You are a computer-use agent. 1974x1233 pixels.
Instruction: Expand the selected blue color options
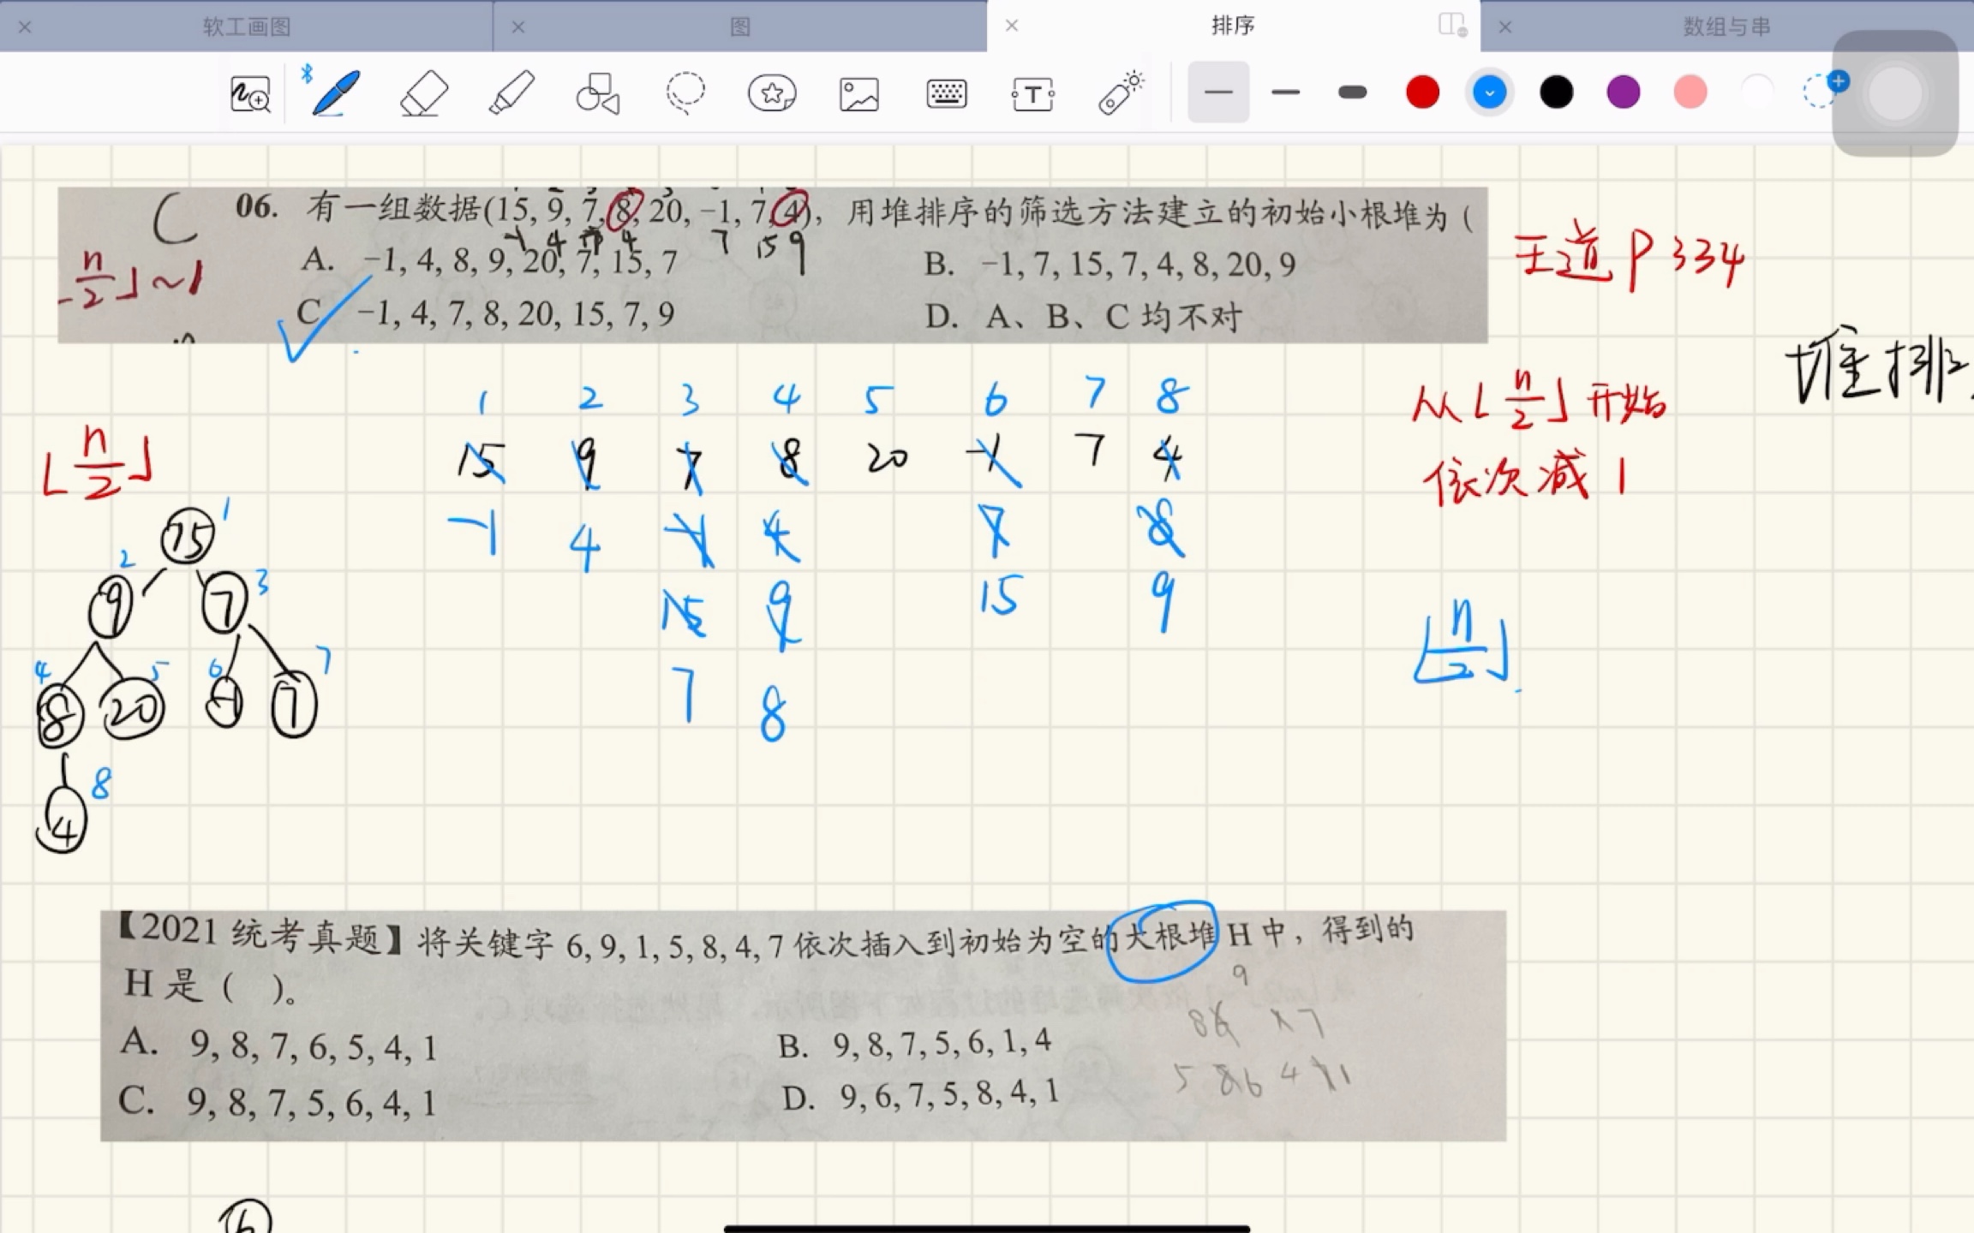coord(1489,92)
